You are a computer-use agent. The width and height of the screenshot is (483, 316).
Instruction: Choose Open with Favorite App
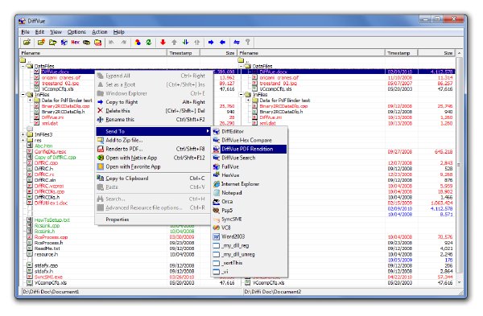click(153, 166)
